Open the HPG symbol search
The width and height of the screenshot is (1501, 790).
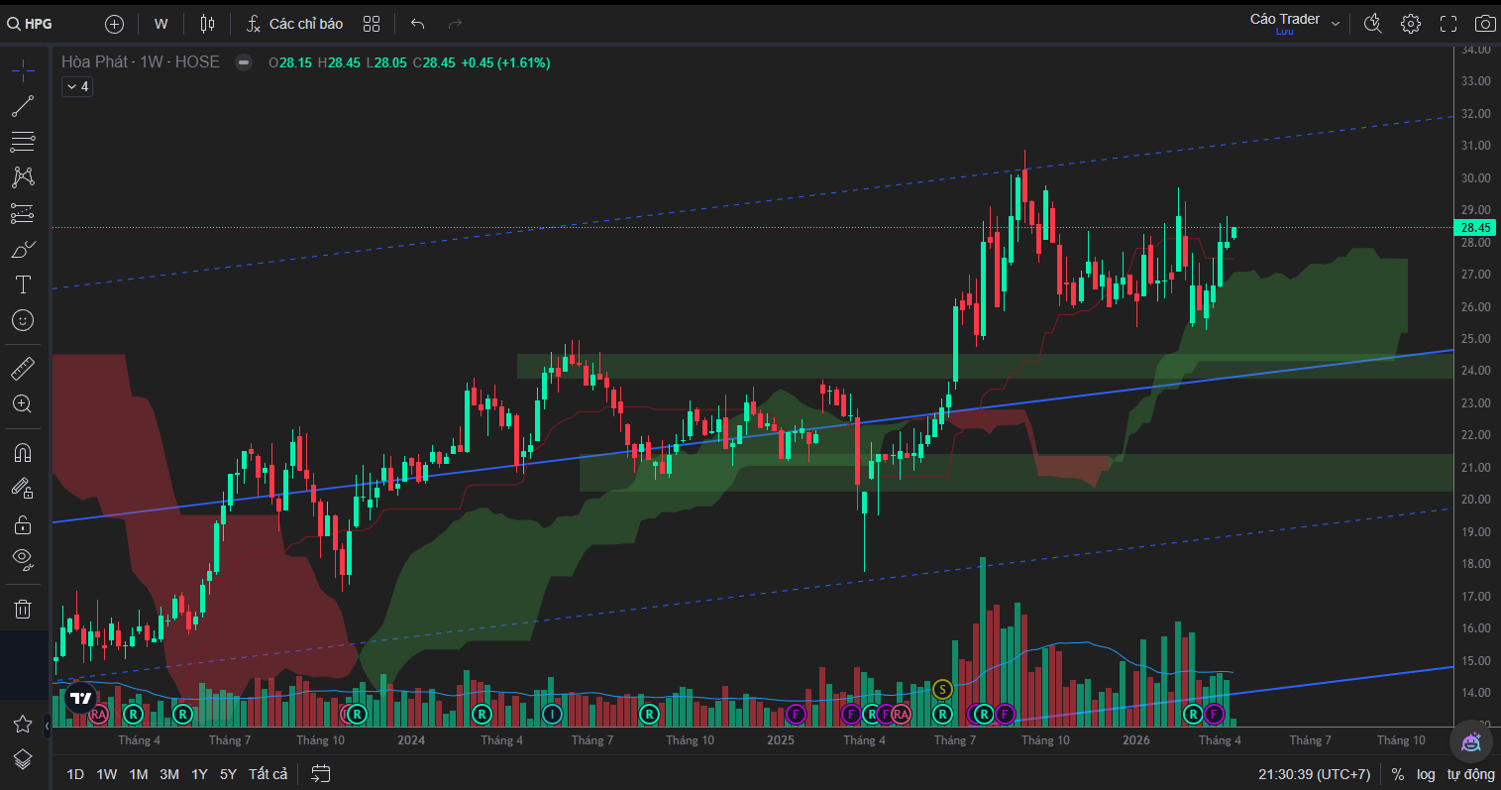[31, 24]
